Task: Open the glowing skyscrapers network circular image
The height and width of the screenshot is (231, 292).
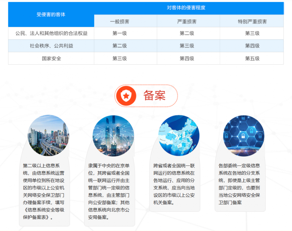Action: click(x=113, y=136)
